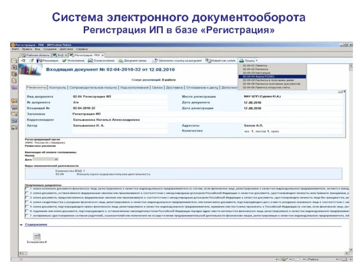Switch to the ВхД window tab
Viewport: 363px width, 272px height.
click(59, 55)
